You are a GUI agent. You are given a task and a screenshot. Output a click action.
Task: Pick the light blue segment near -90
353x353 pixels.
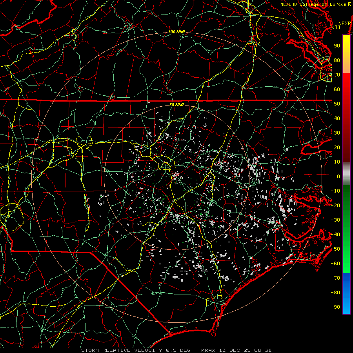346,306
